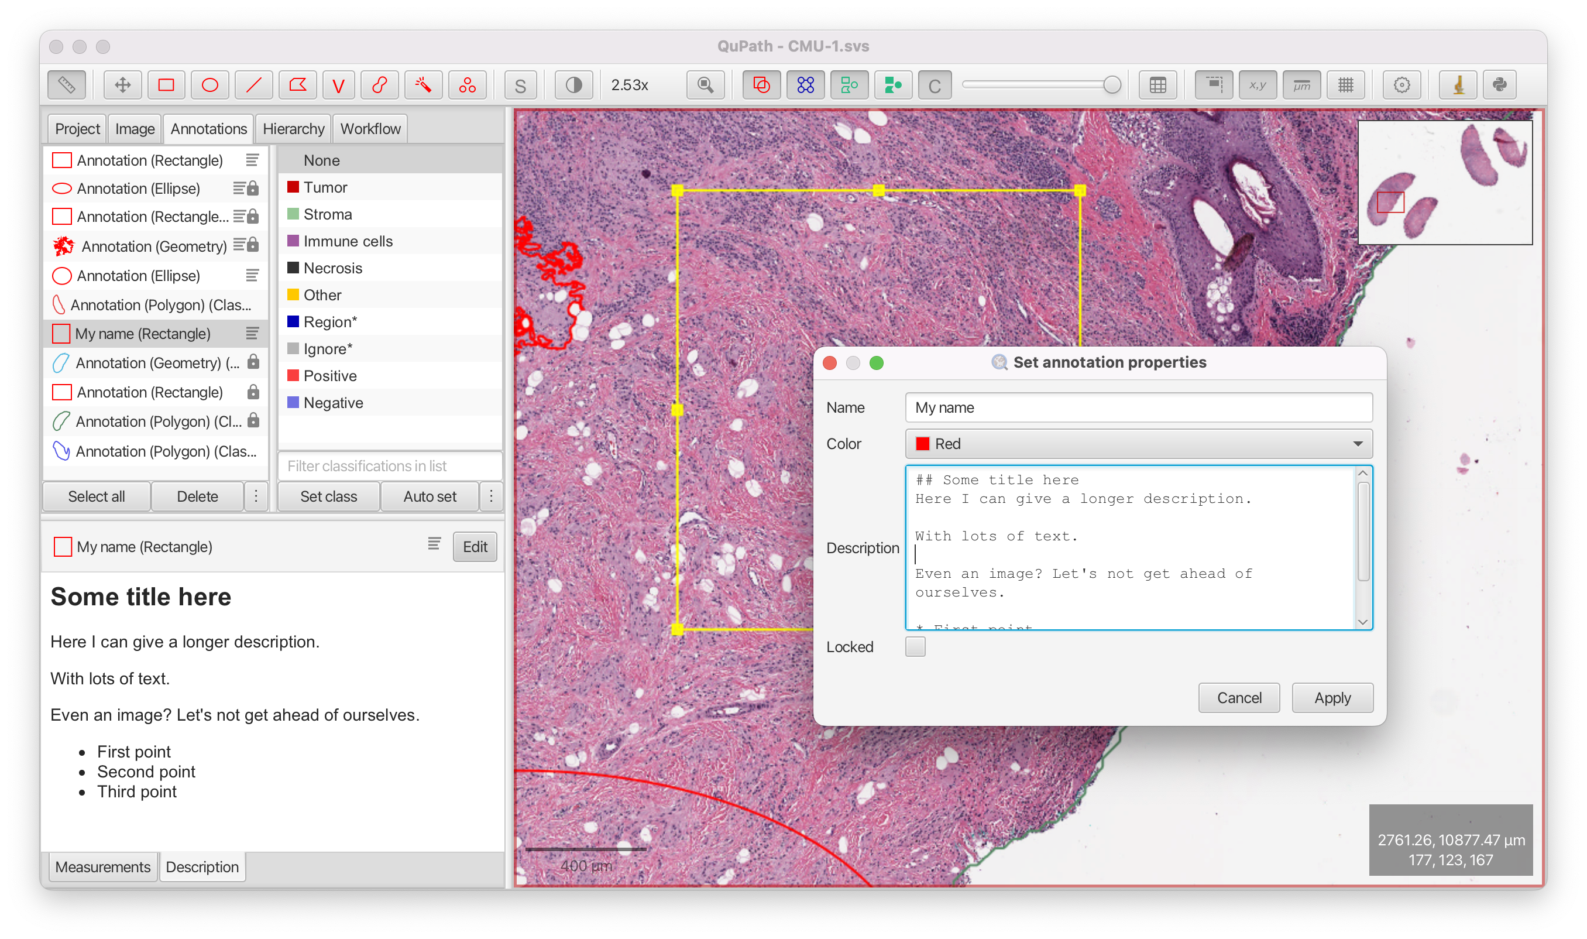The image size is (1587, 939).
Task: Toggle show TMA grid
Action: point(805,85)
